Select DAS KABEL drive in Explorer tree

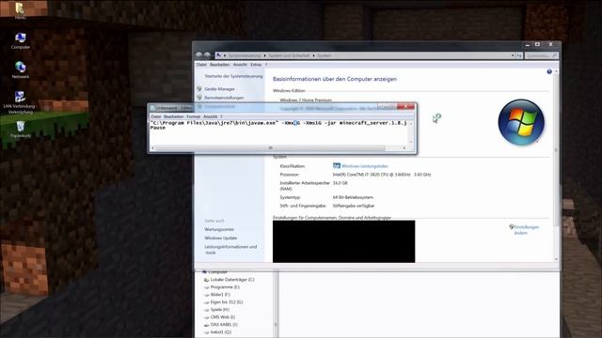coord(224,325)
